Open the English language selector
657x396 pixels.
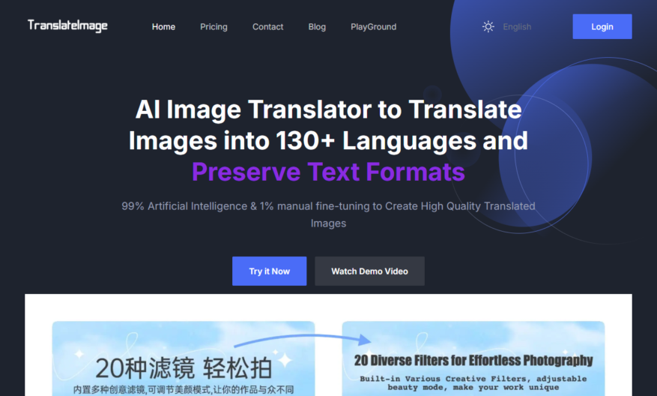click(x=517, y=27)
